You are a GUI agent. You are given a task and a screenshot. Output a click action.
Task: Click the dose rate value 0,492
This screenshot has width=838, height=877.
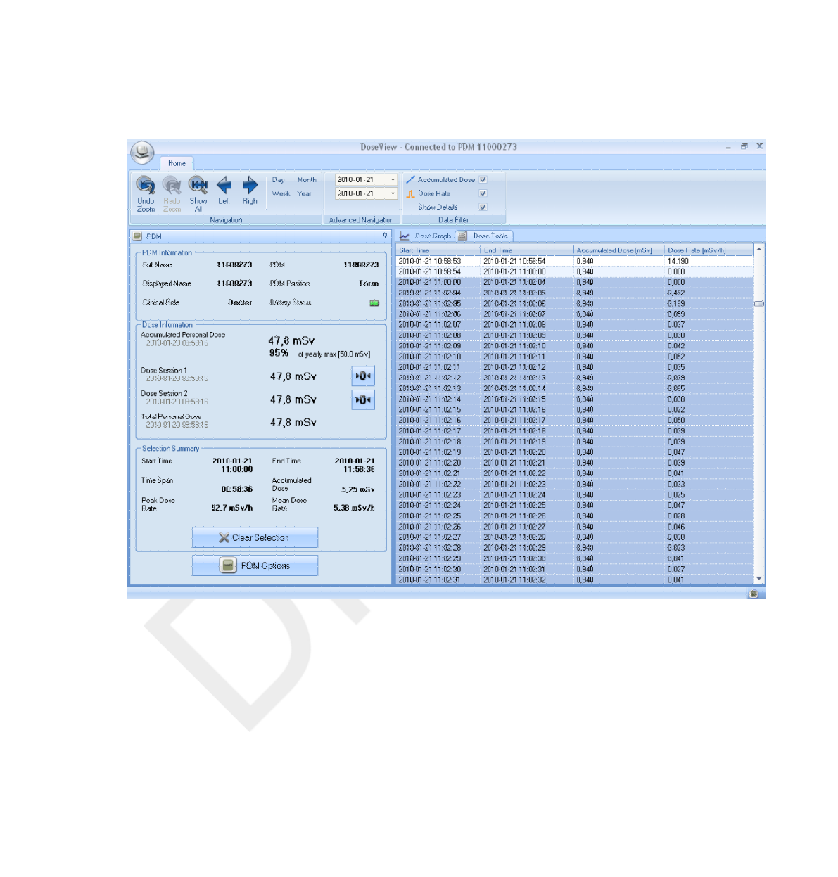(x=676, y=293)
